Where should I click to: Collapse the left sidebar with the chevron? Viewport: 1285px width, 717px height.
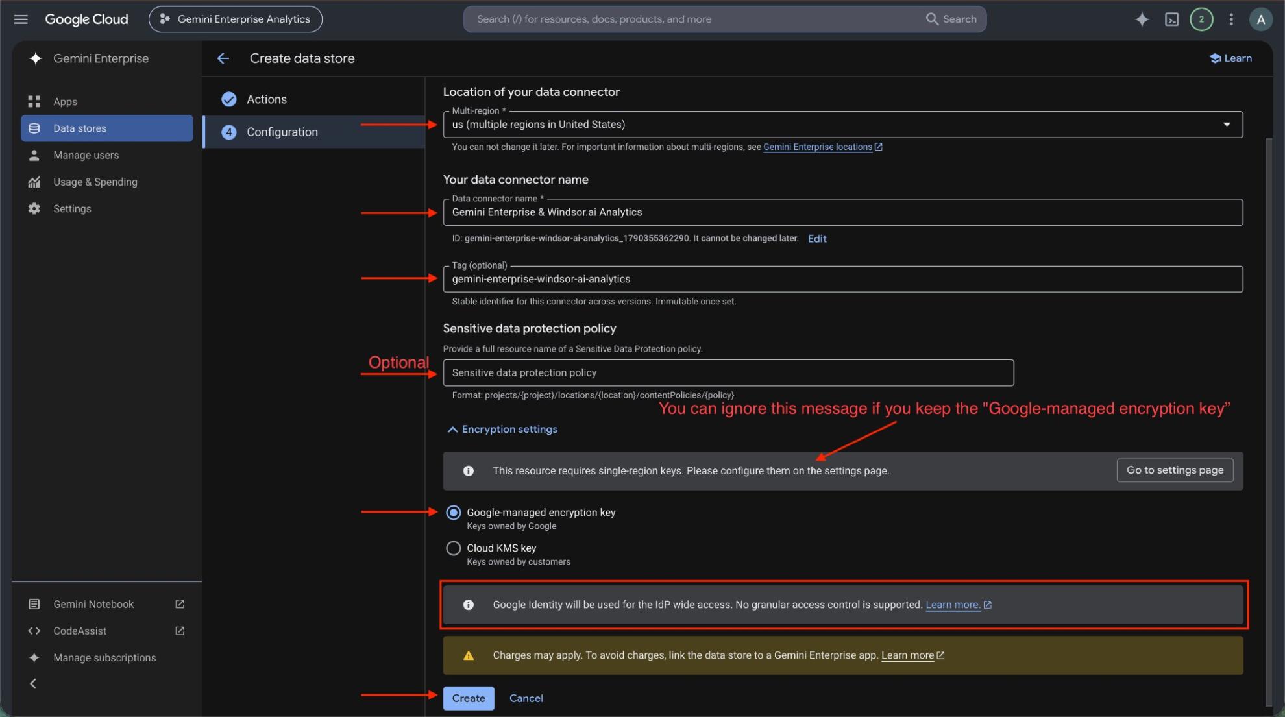(x=33, y=683)
